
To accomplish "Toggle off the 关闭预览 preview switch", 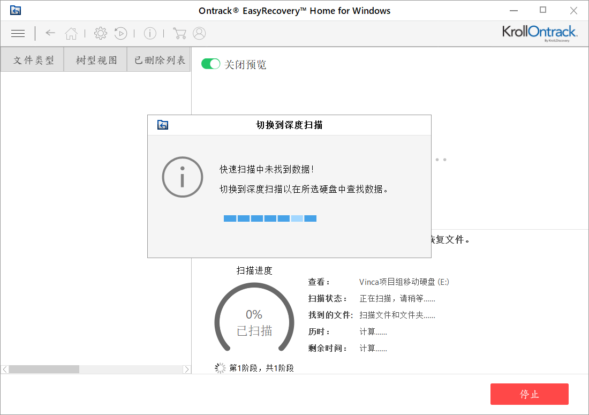I will pyautogui.click(x=211, y=63).
